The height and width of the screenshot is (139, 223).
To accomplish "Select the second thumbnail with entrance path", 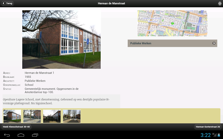I will pos(32,116).
